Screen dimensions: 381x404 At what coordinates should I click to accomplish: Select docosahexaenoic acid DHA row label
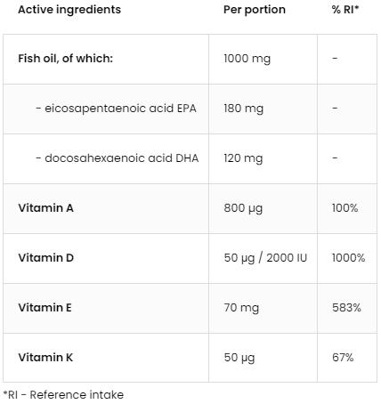[x=118, y=158]
